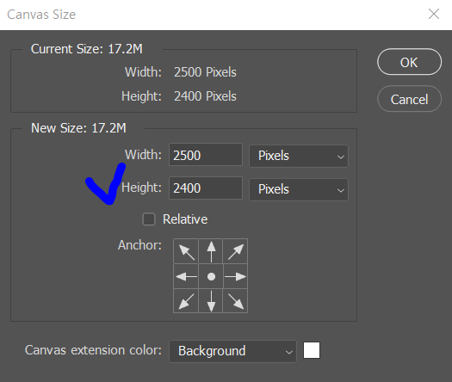Screen dimensions: 452x382
Task: Focus the new Width field showing 2500
Action: tap(206, 155)
